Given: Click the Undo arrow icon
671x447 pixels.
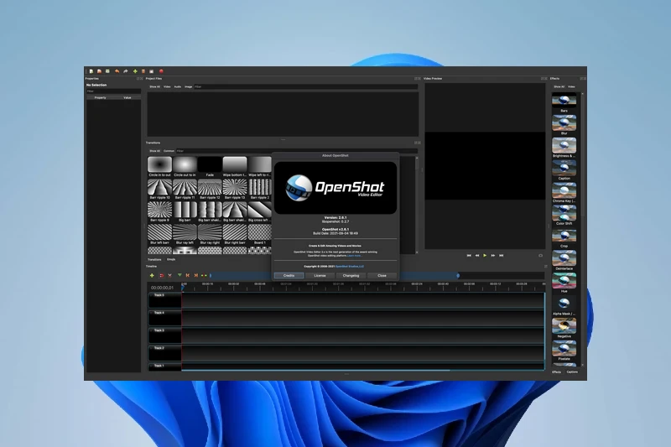Looking at the screenshot, I should click(117, 71).
